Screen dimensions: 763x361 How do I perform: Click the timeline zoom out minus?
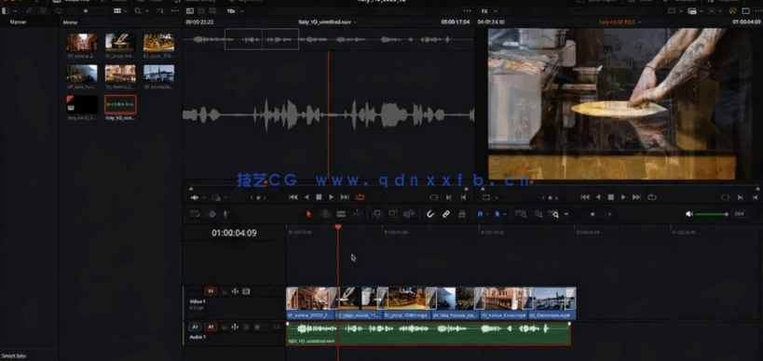pyautogui.click(x=565, y=214)
